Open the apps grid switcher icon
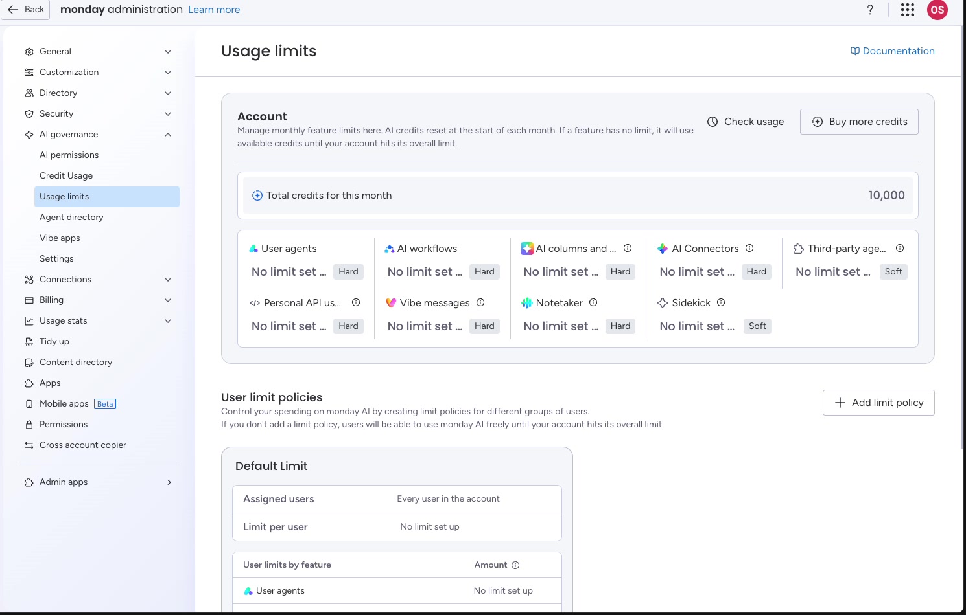The image size is (966, 615). (908, 10)
